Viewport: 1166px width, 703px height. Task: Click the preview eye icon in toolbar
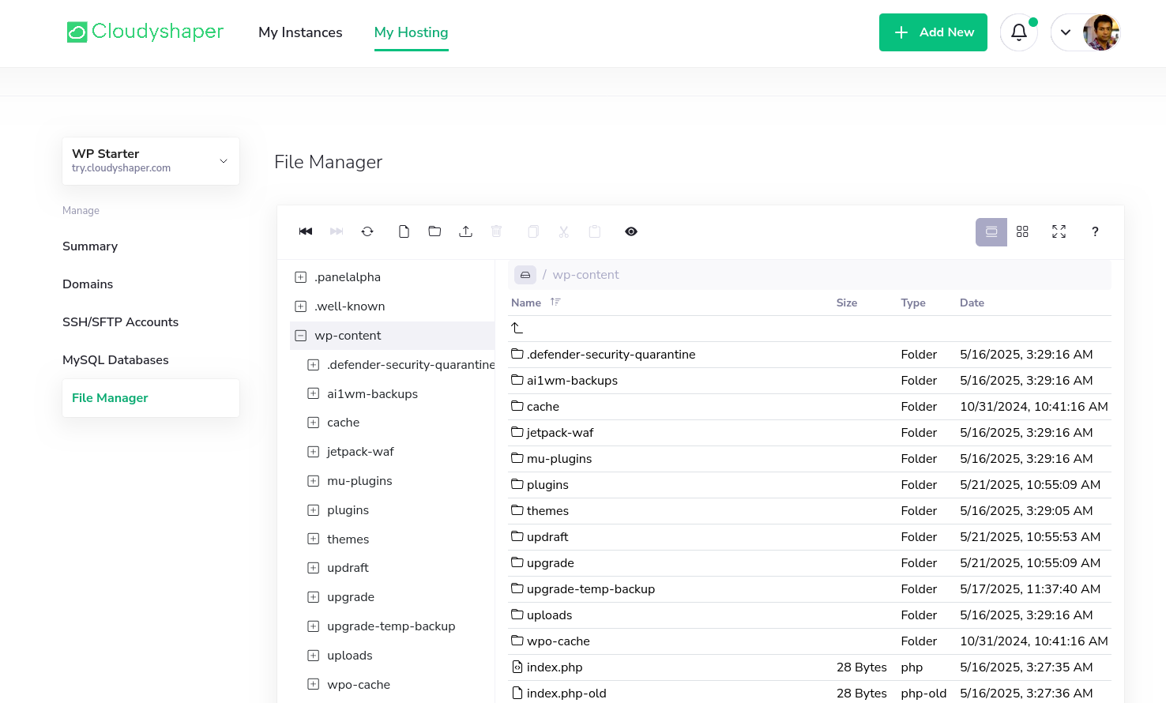630,231
